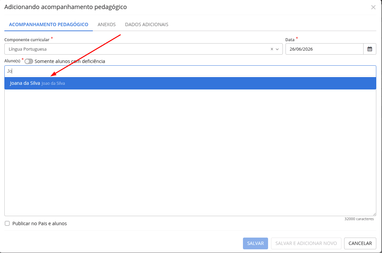
Task: Click the Data field showing 26/06/2026
Action: (x=324, y=49)
